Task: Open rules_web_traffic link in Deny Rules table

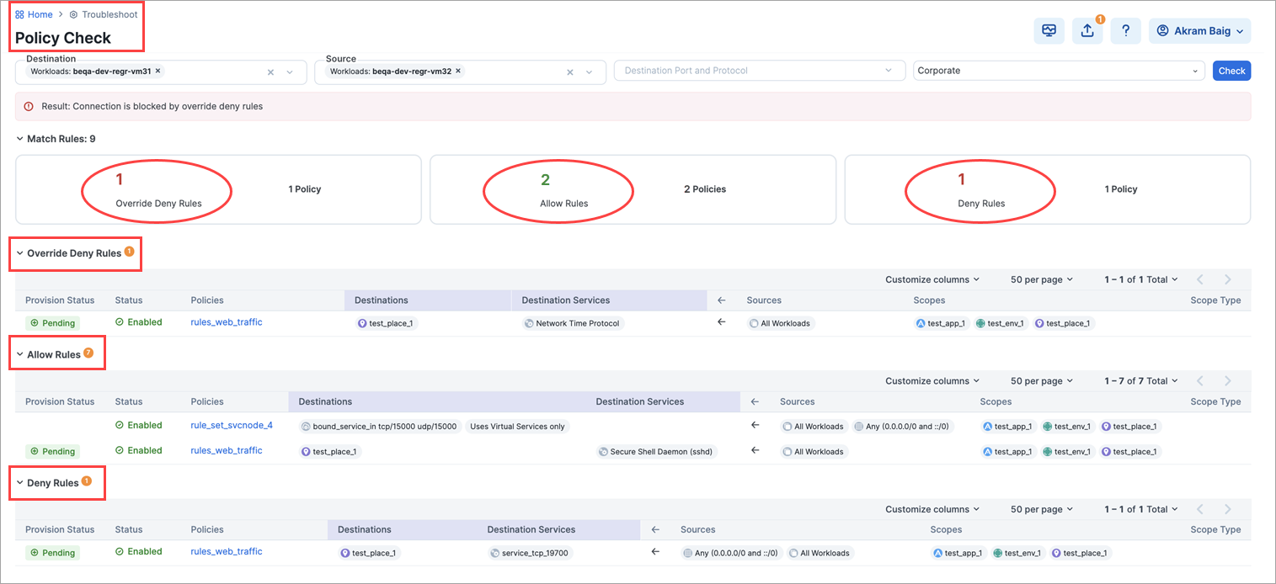Action: point(227,551)
